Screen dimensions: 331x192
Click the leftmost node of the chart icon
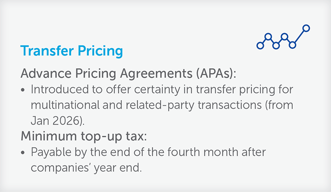click(x=260, y=45)
